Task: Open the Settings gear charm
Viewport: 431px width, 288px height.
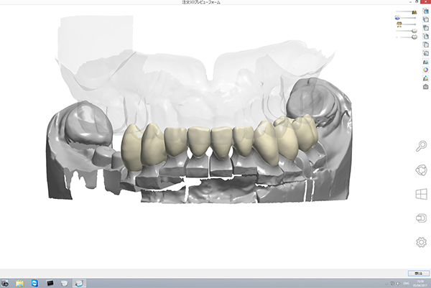Action: click(422, 242)
